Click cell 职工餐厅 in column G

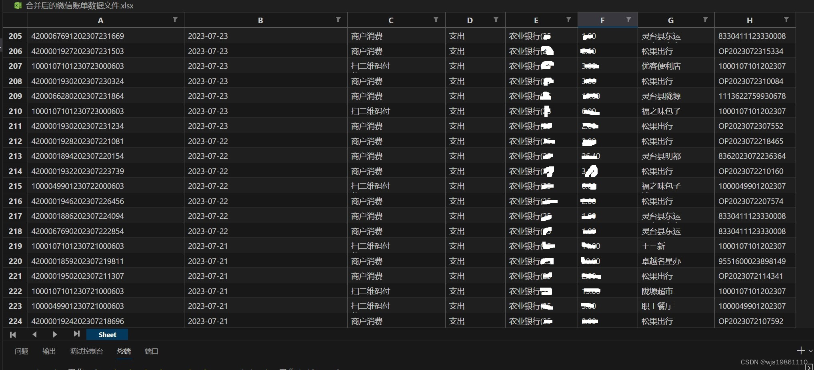pos(676,306)
